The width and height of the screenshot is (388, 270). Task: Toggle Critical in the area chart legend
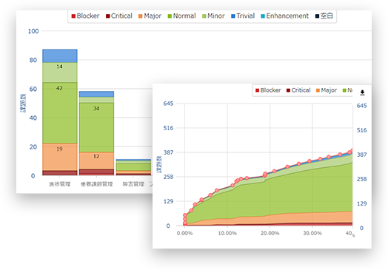pyautogui.click(x=298, y=90)
